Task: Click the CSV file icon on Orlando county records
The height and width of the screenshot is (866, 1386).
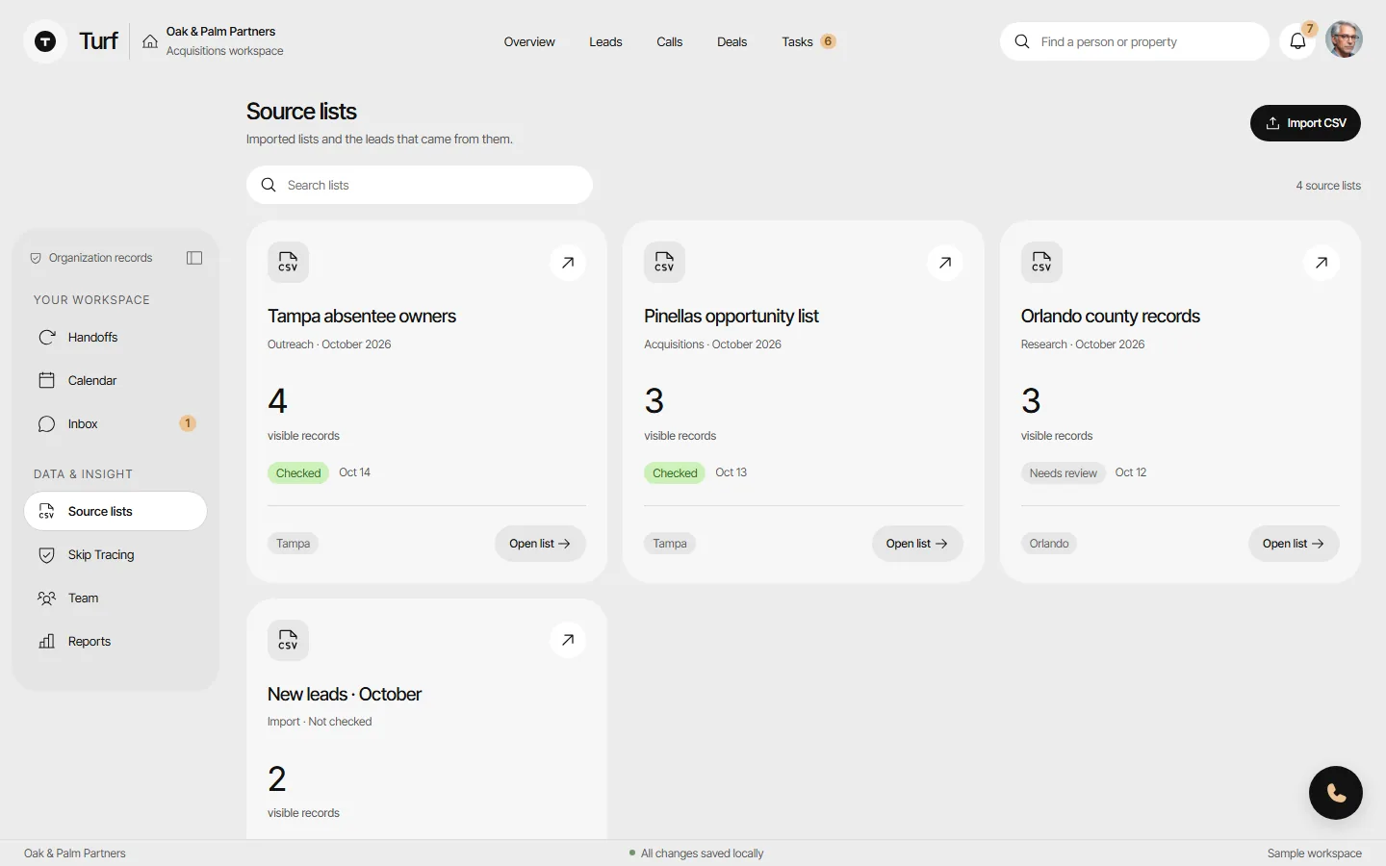Action: click(1041, 262)
